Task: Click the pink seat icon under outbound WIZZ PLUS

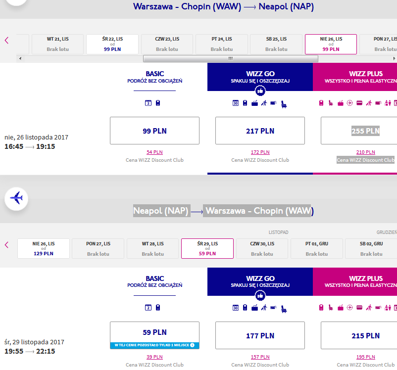Action: pyautogui.click(x=331, y=103)
